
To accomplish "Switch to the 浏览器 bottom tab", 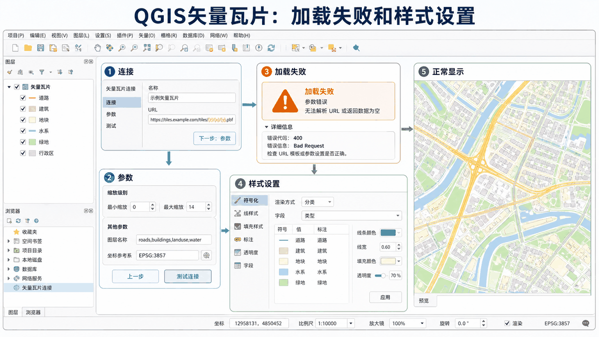I will point(33,313).
